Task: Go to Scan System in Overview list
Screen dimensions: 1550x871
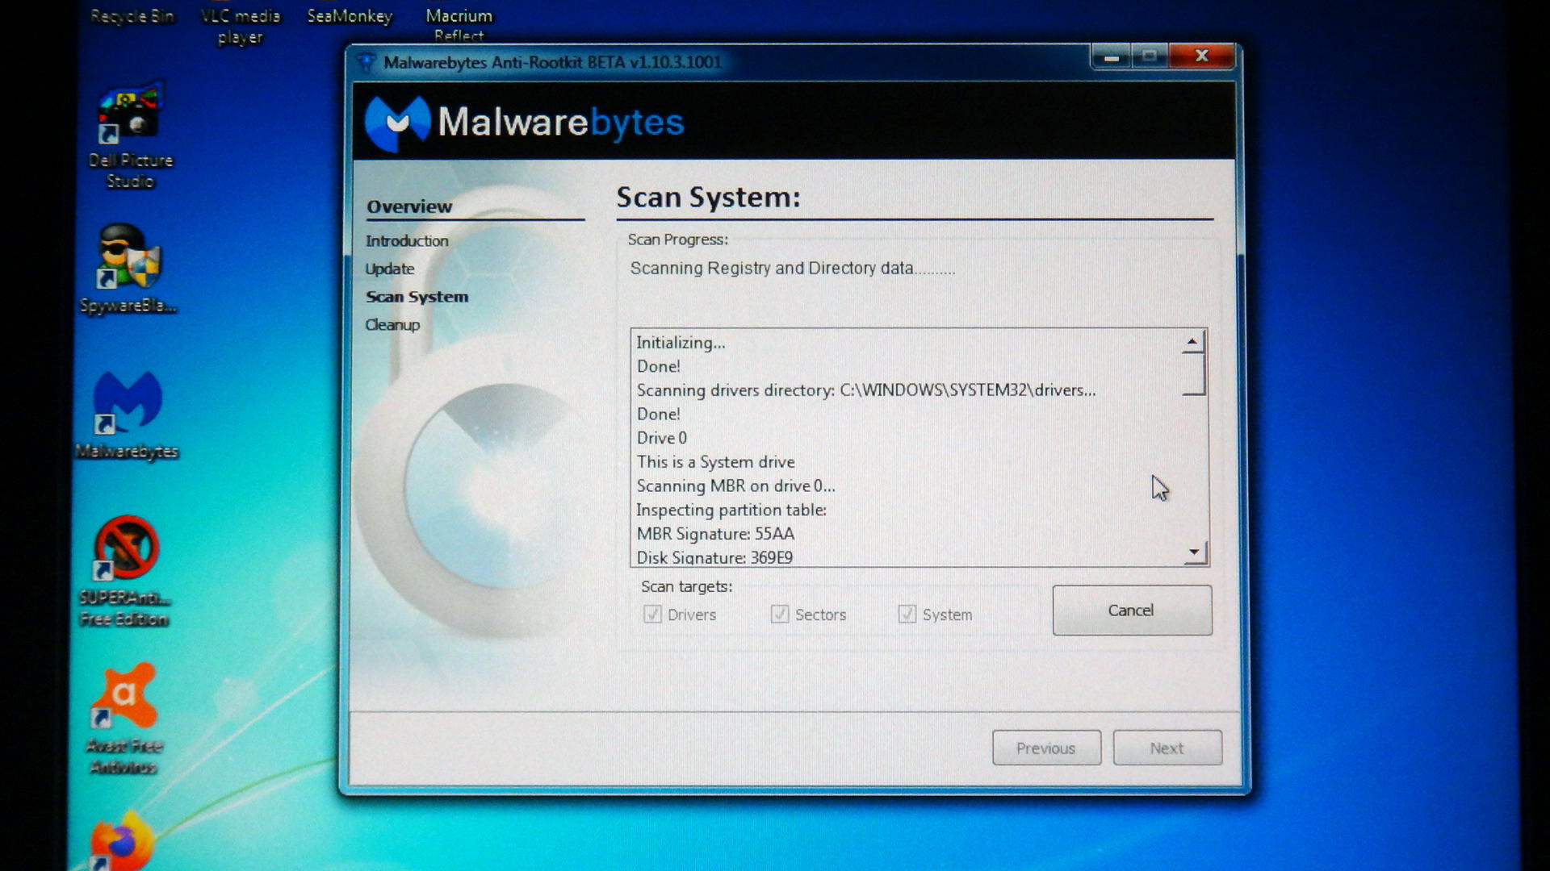Action: tap(417, 297)
